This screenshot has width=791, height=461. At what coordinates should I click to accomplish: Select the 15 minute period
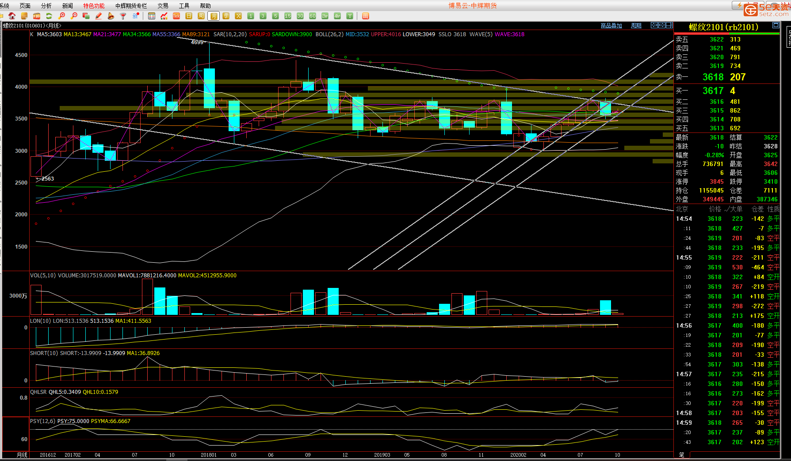288,16
